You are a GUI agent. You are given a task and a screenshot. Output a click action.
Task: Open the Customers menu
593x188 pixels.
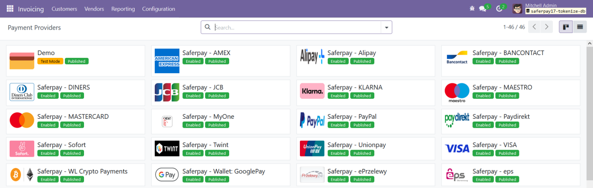point(64,9)
